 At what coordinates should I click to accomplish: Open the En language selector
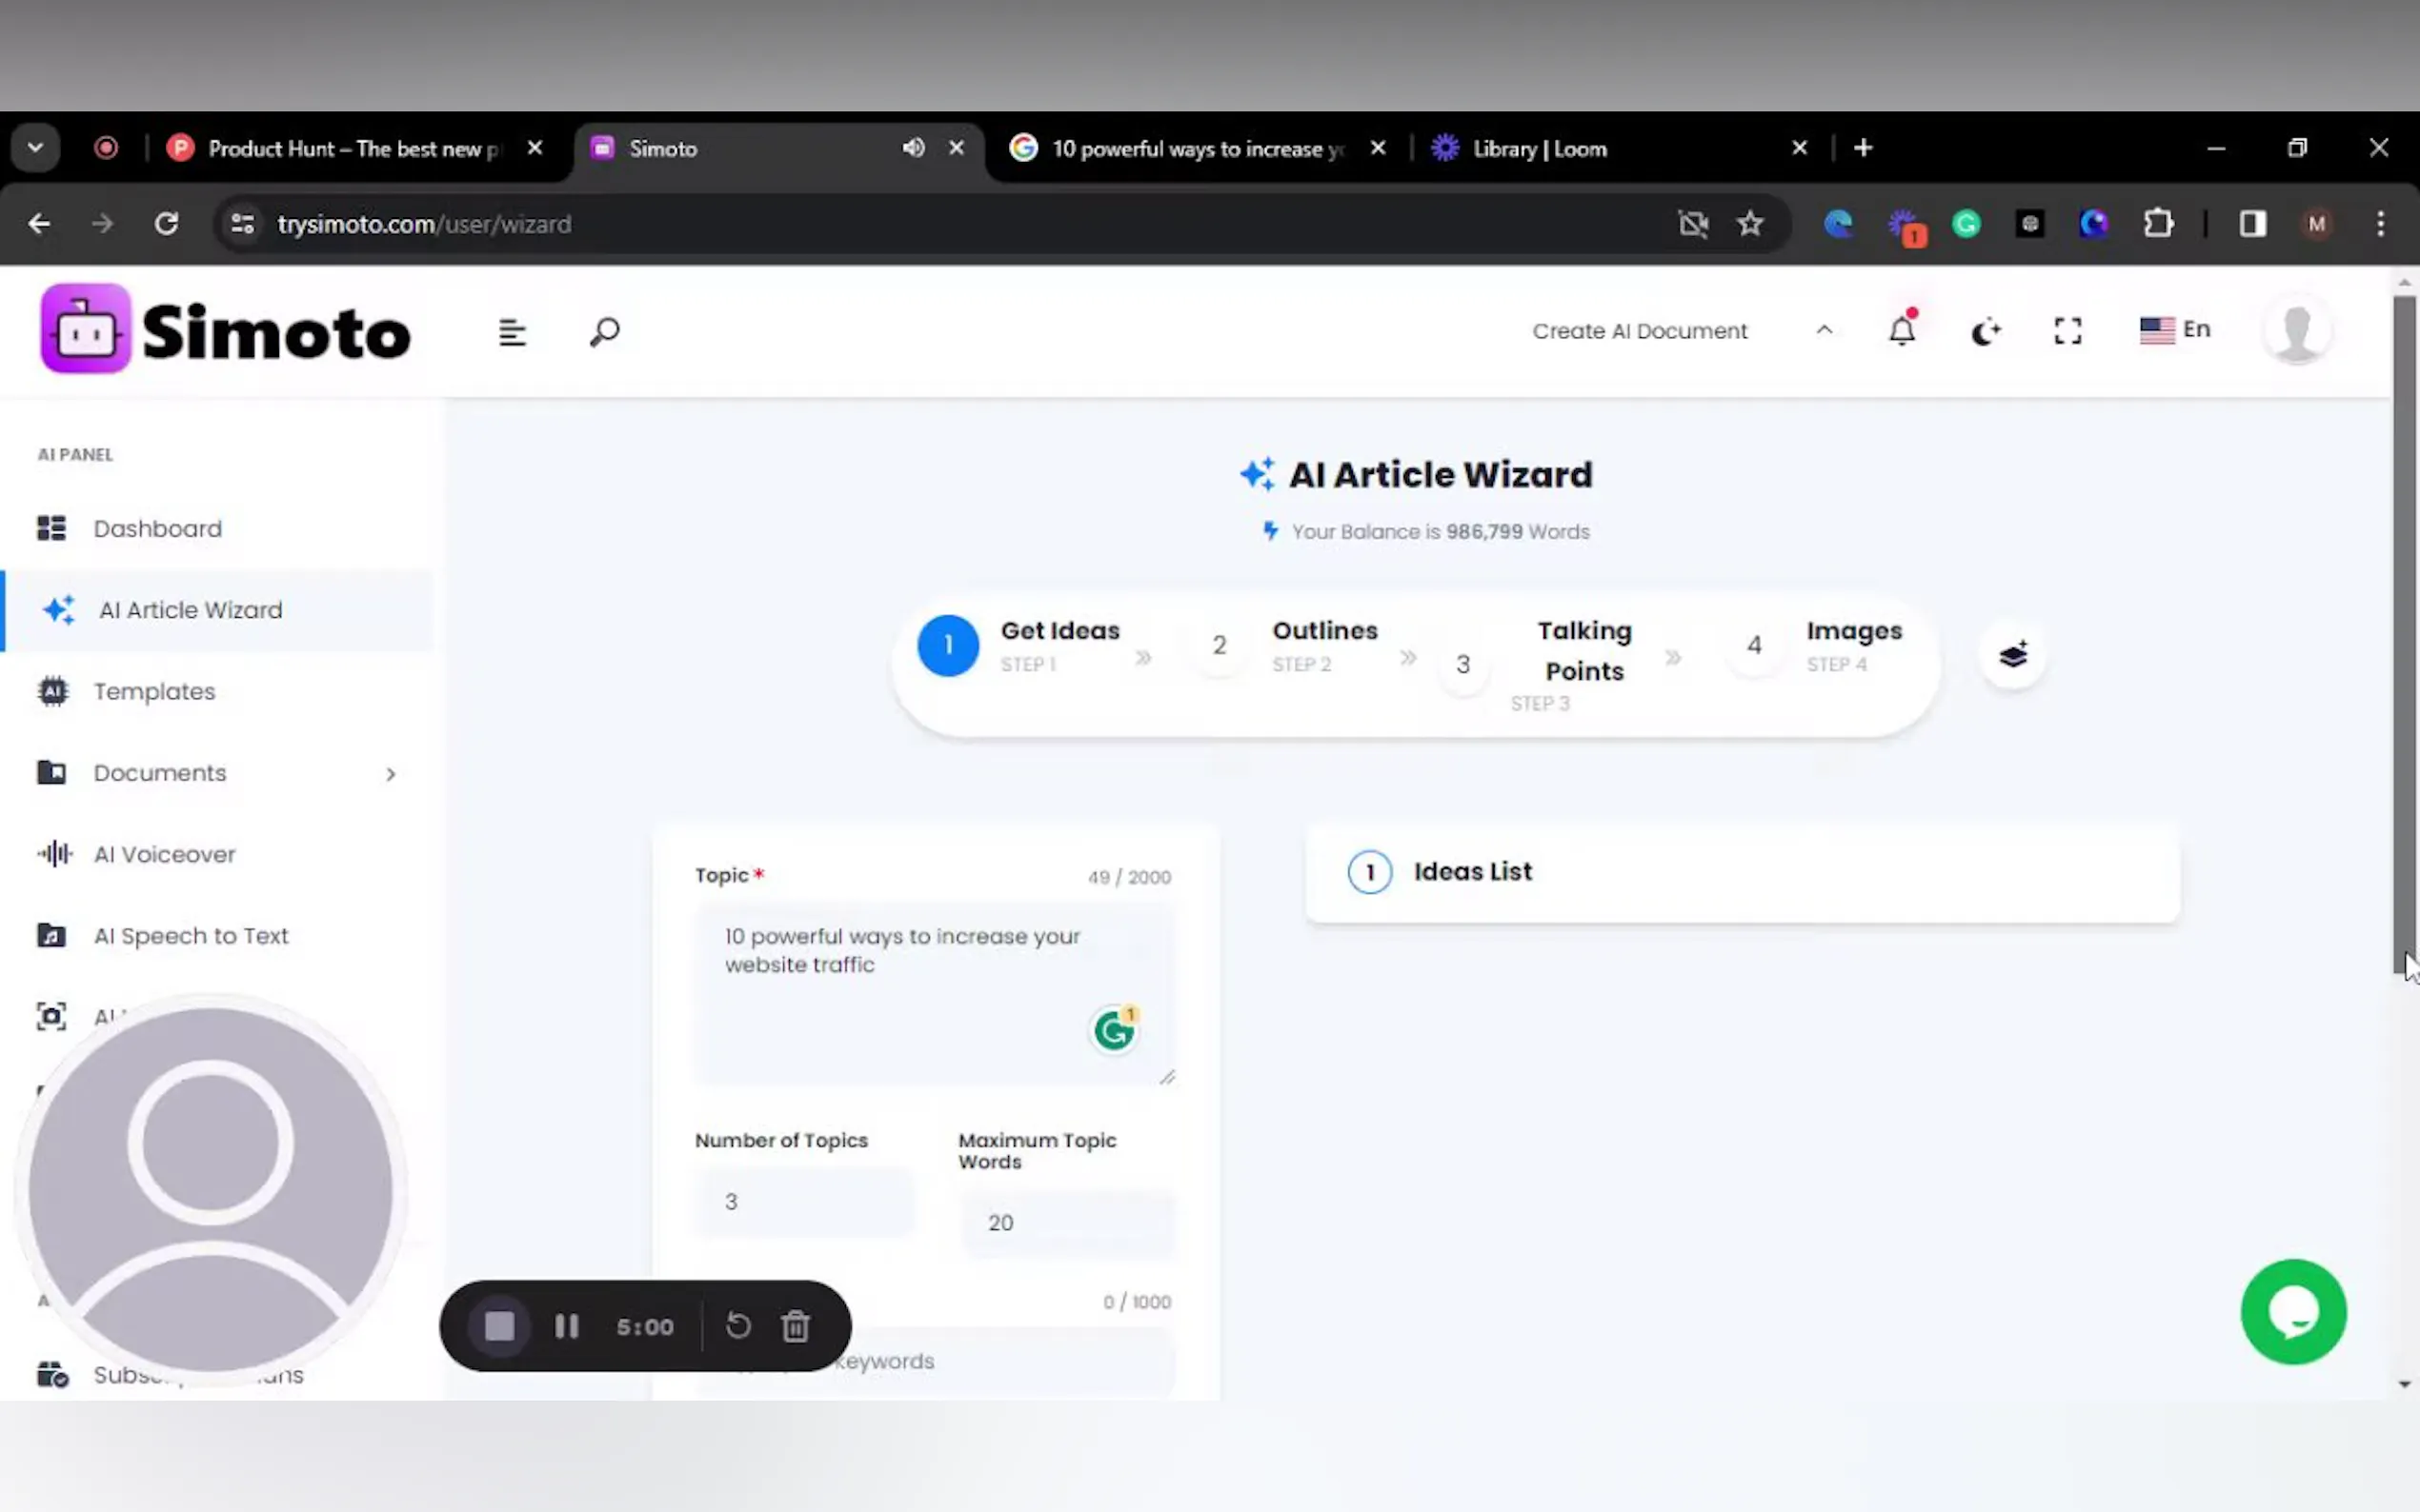(2175, 330)
